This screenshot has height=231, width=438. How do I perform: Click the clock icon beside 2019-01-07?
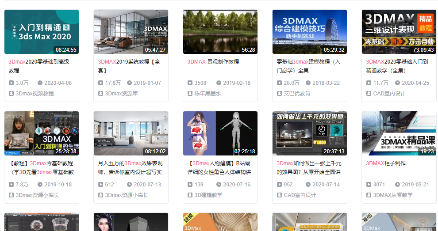(x=129, y=83)
